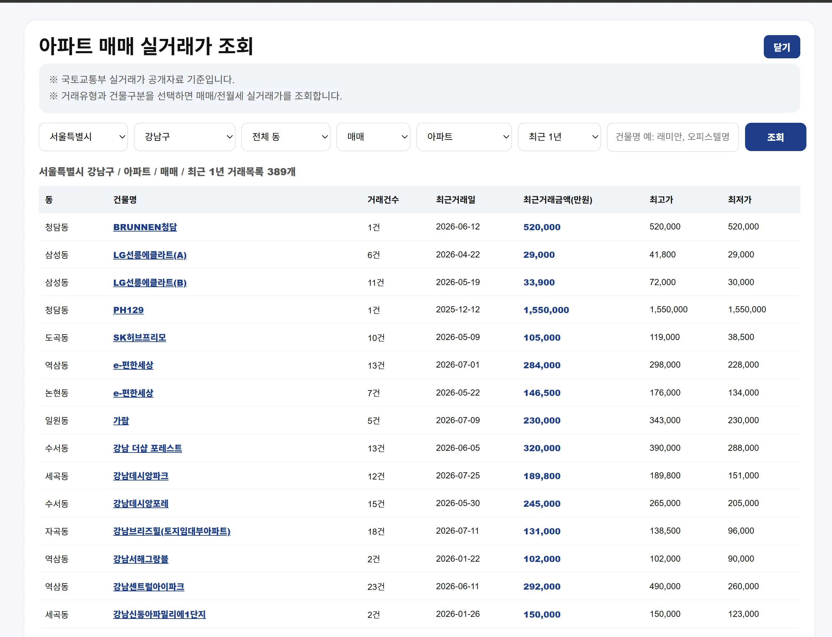
Task: Click the 동 column header
Action: [49, 200]
